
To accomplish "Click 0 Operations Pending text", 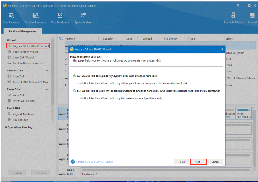I will coord(19,127).
